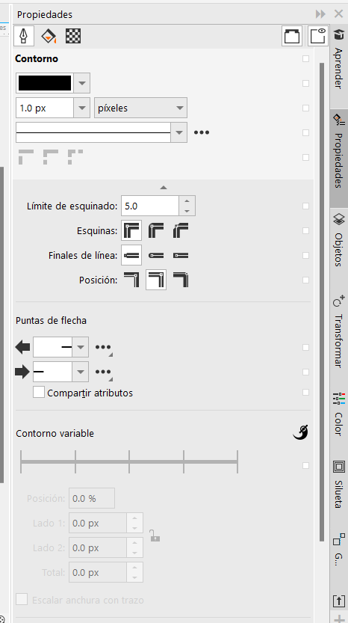Image resolution: width=348 pixels, height=623 pixels.
Task: Open the Fill properties bucket icon
Action: 49,36
